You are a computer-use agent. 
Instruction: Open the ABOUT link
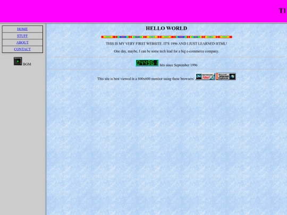[x=22, y=42]
